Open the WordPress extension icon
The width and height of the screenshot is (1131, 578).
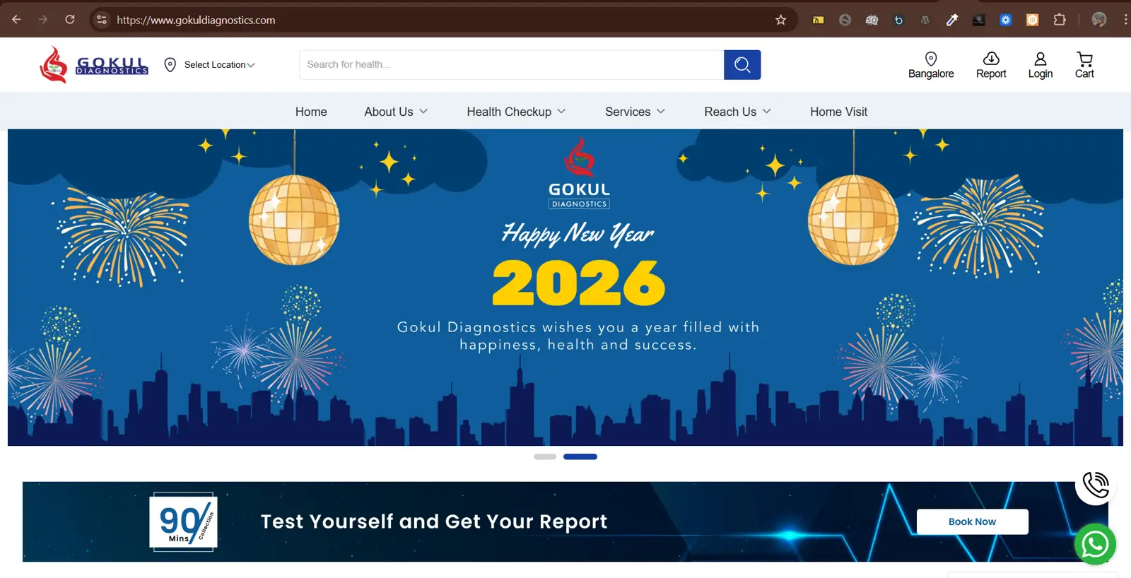[x=925, y=20]
